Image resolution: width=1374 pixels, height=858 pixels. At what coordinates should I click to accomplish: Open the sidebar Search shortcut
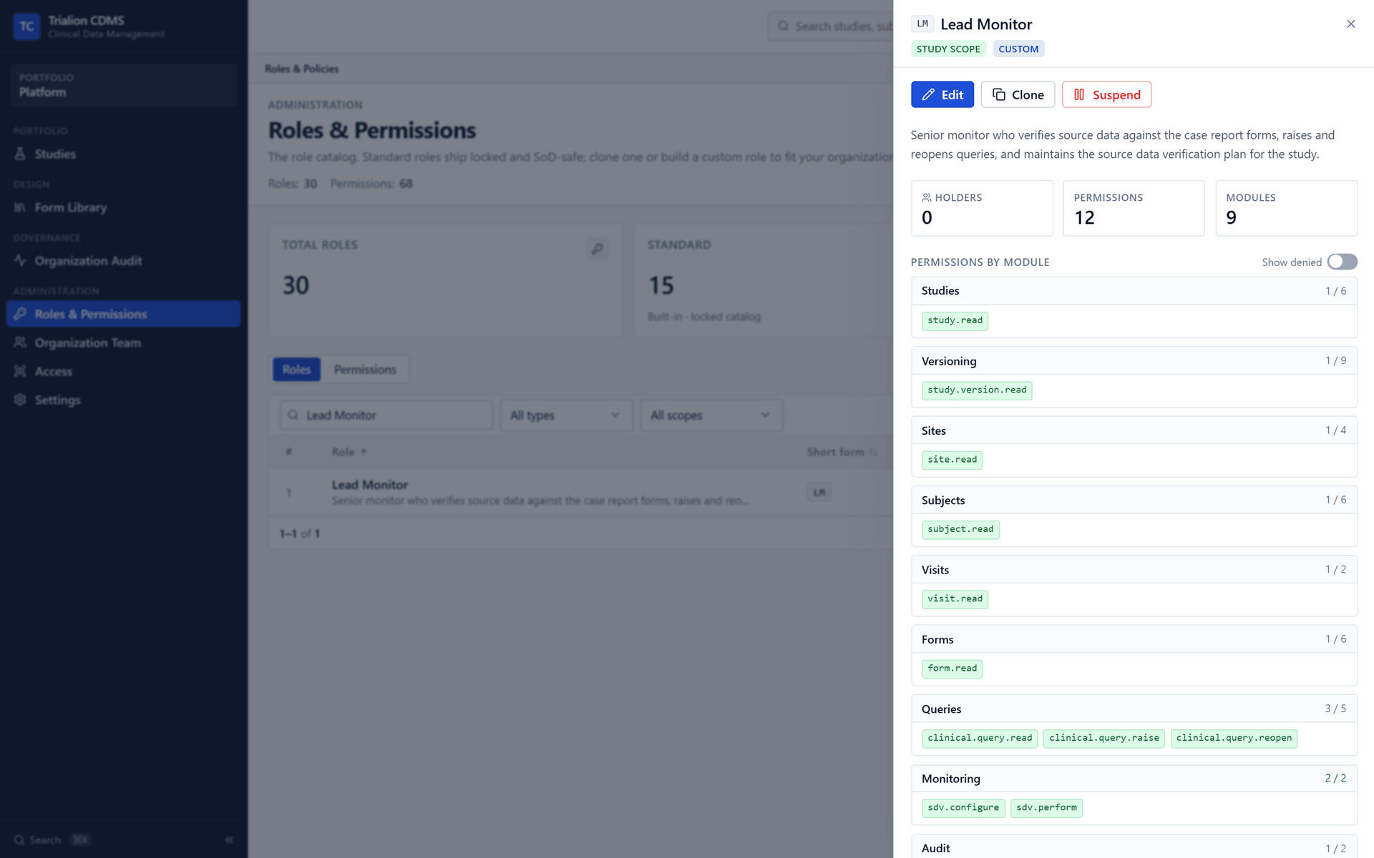tap(52, 840)
